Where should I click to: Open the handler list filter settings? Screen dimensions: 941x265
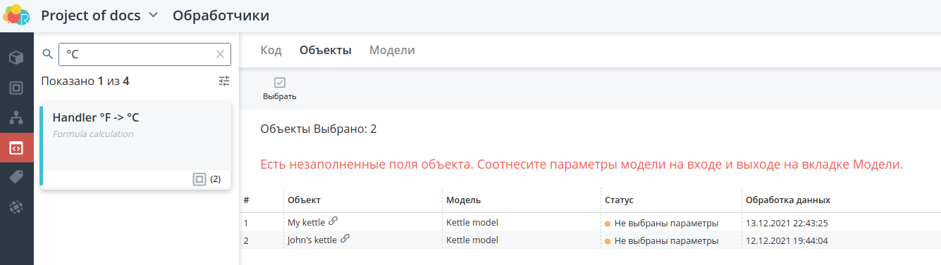224,81
